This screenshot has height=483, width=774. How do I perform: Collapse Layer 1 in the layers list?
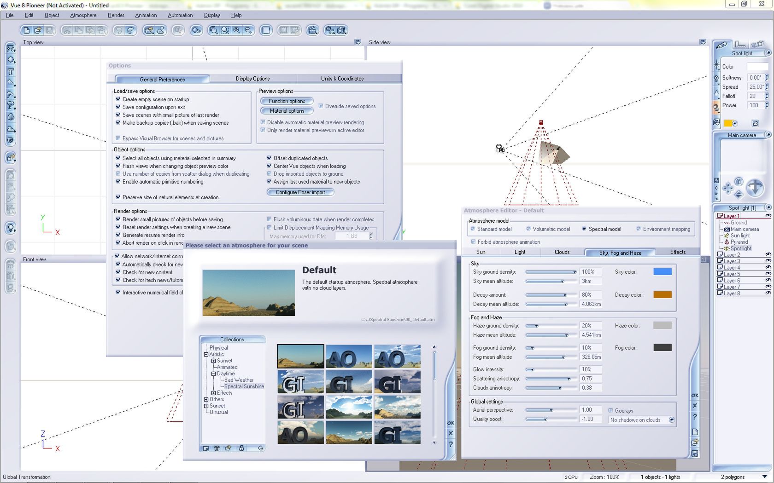(720, 216)
